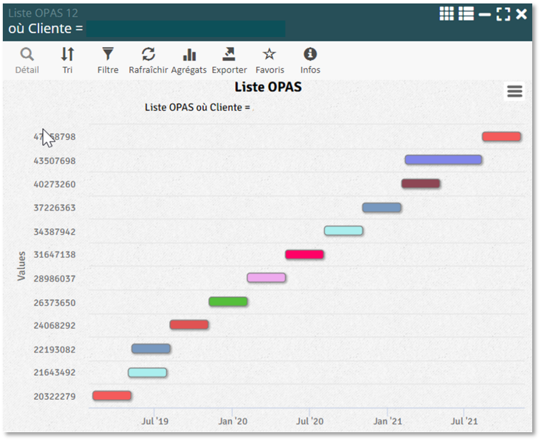Open the chart hamburger menu
541x441 pixels.
pyautogui.click(x=515, y=92)
